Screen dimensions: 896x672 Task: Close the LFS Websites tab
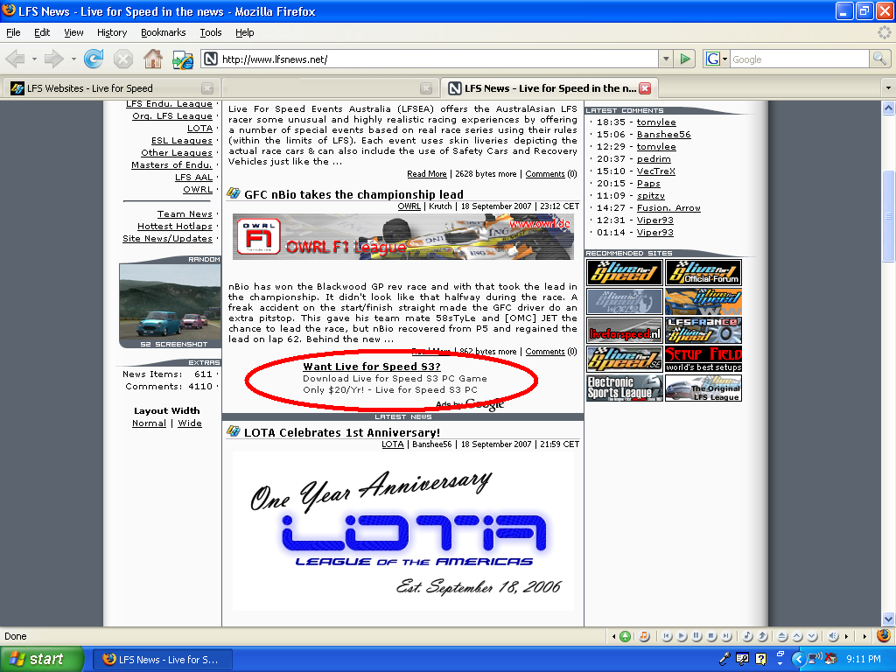[x=207, y=88]
